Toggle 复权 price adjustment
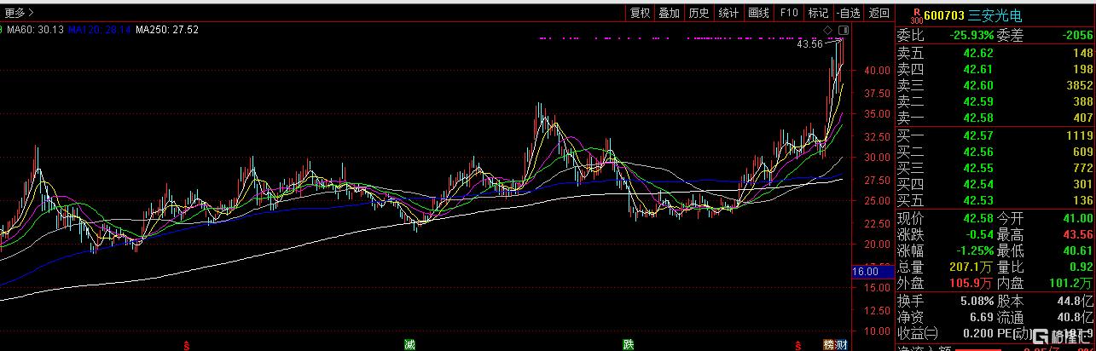Screen dimensions: 1096x351 (640, 13)
